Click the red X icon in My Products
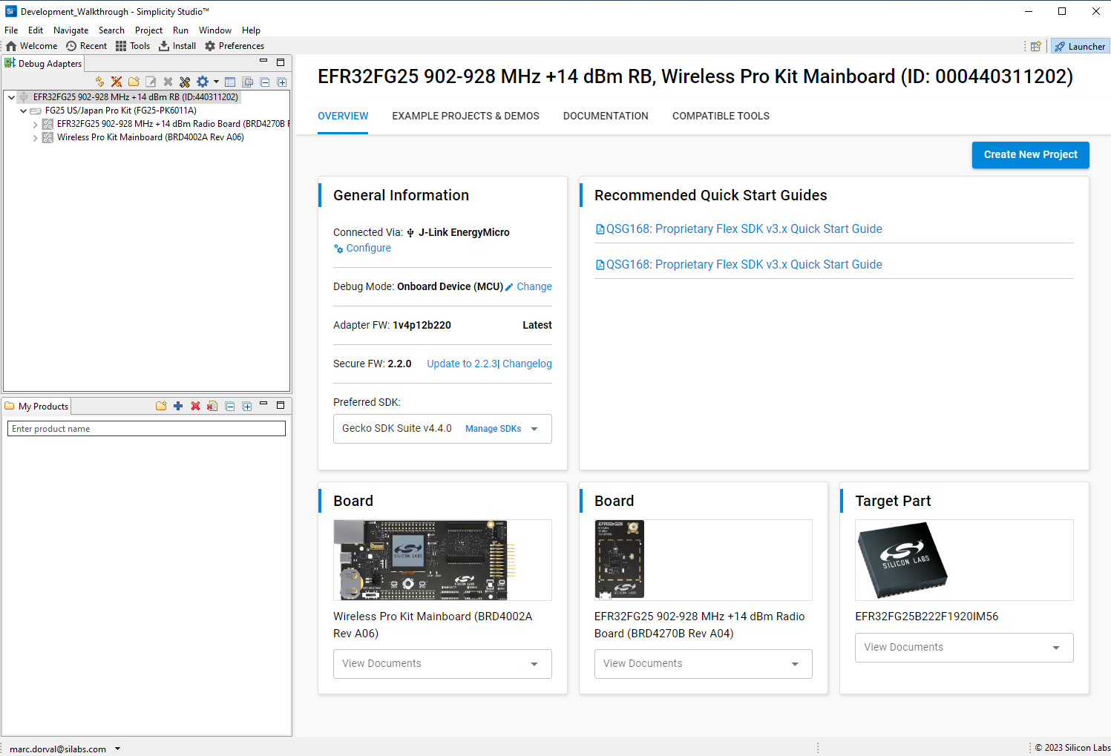Viewport: 1111px width, 756px height. click(195, 406)
